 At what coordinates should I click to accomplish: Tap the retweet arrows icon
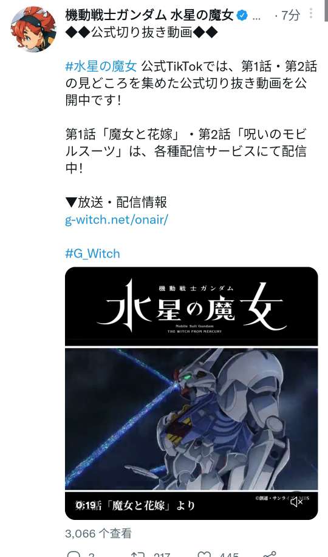(137, 553)
